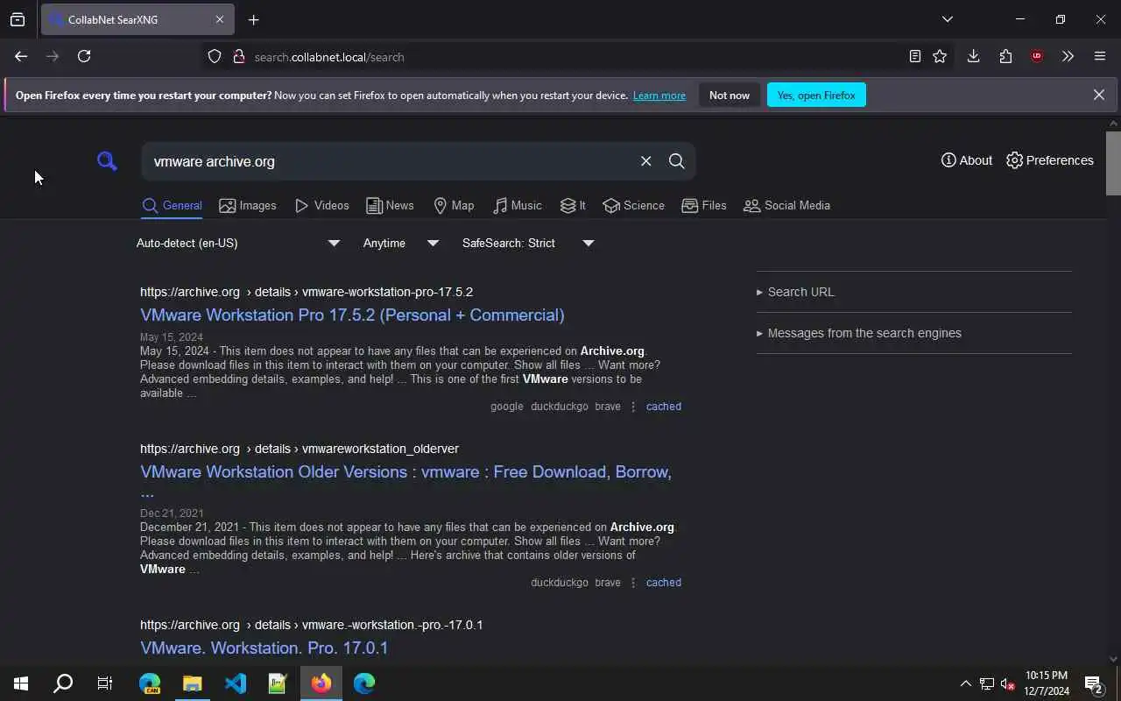The height and width of the screenshot is (701, 1121).
Task: Close the CollabNet SearXNG tab
Action: 220,19
